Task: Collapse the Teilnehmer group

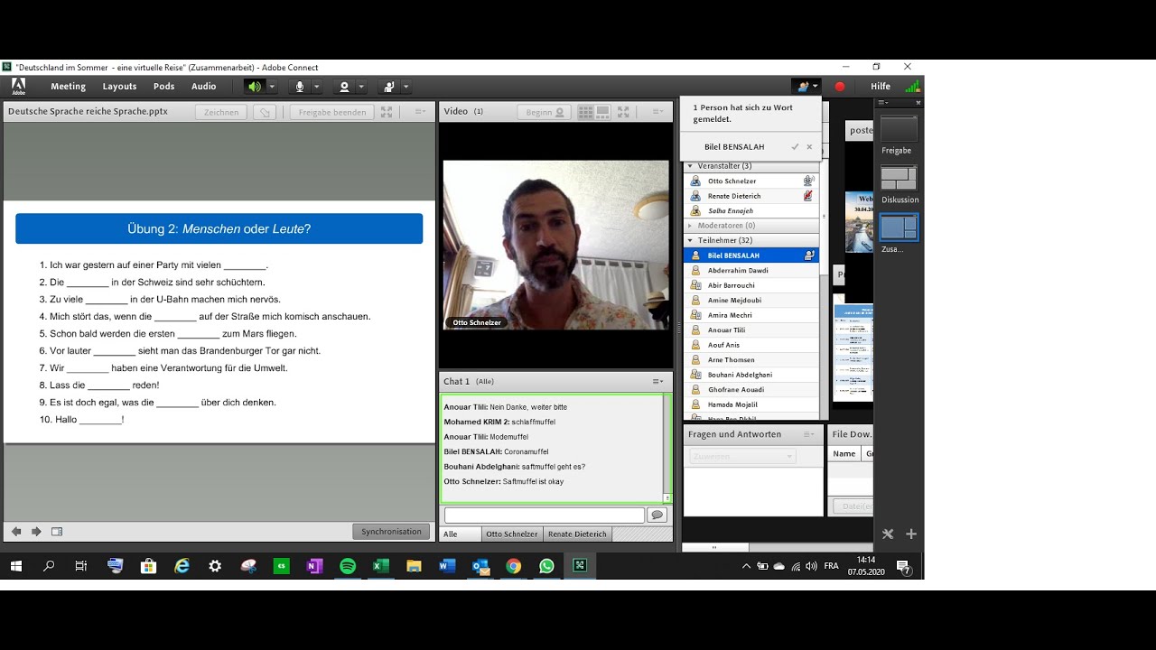Action: click(x=691, y=240)
